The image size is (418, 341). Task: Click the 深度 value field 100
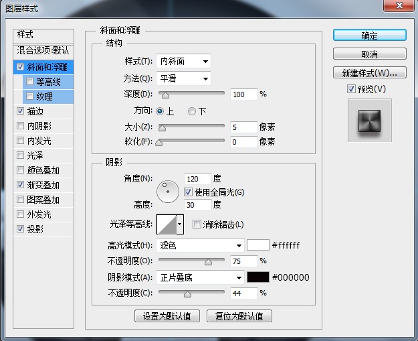click(x=244, y=94)
